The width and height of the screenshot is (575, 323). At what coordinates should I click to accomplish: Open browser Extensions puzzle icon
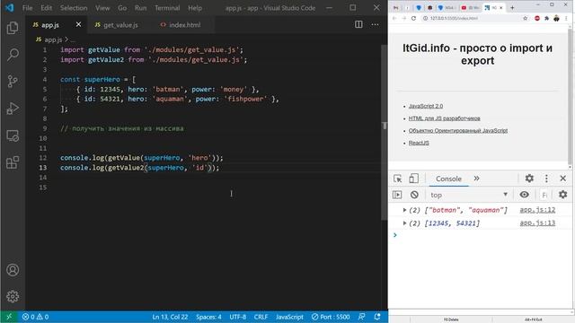click(546, 18)
